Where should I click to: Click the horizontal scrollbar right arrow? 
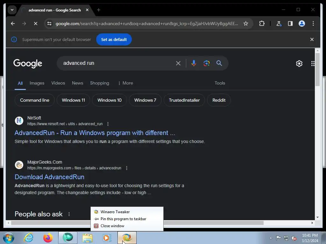click(312, 223)
